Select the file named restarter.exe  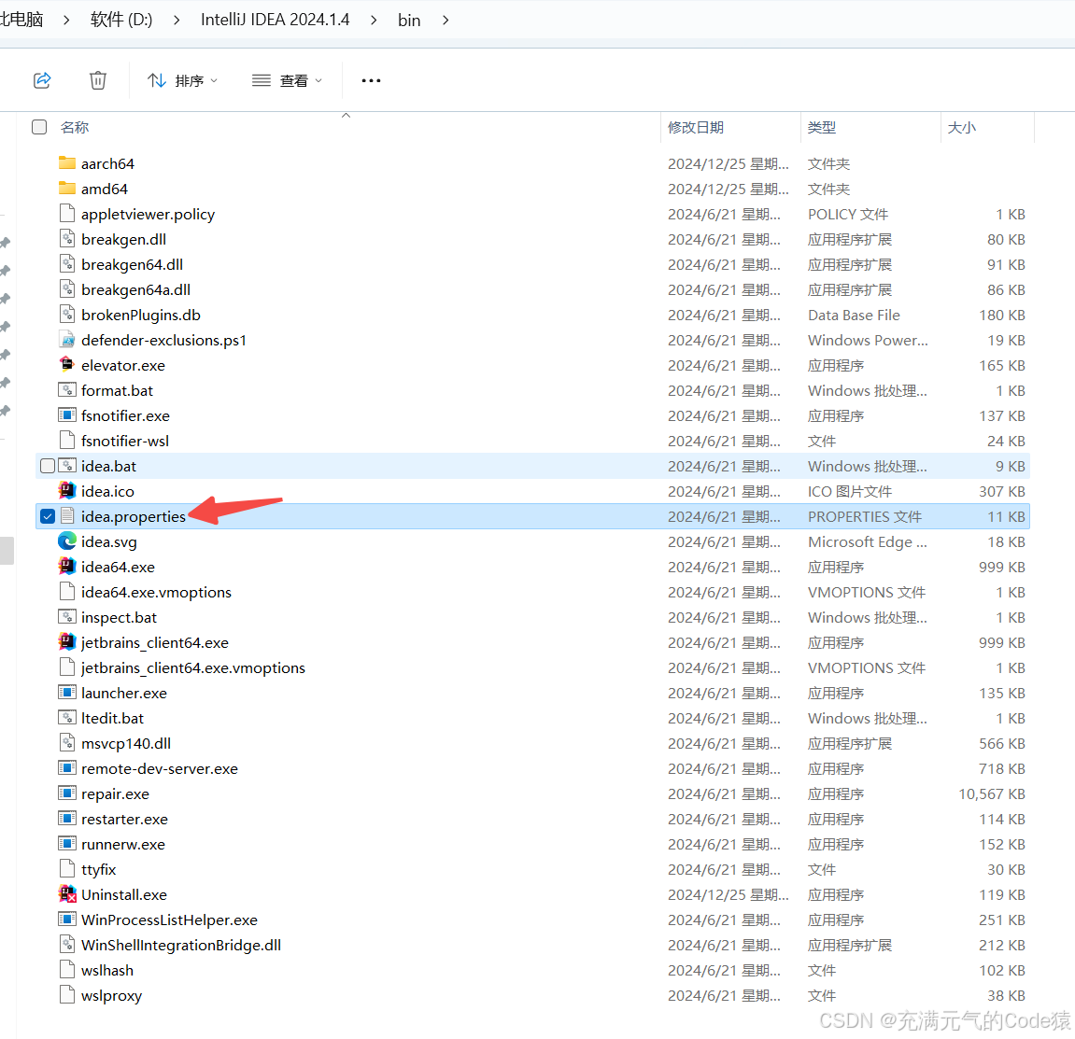124,819
